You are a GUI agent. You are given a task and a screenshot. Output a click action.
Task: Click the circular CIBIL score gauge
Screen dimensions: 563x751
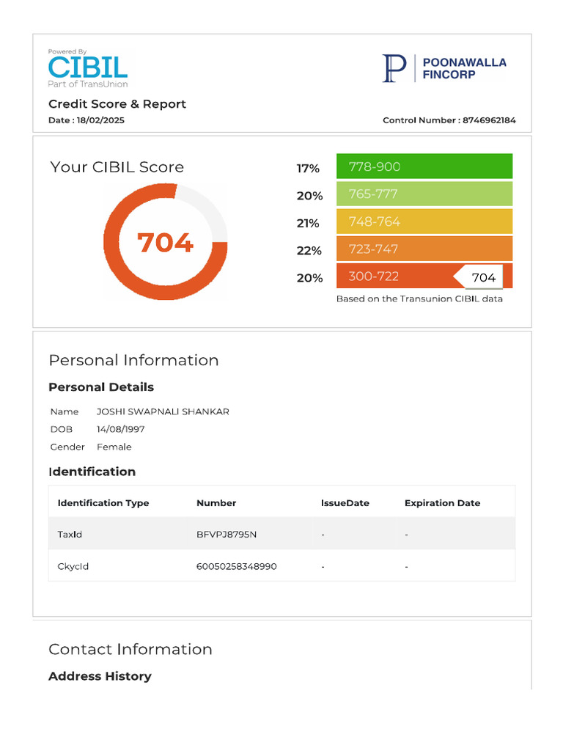(x=165, y=242)
